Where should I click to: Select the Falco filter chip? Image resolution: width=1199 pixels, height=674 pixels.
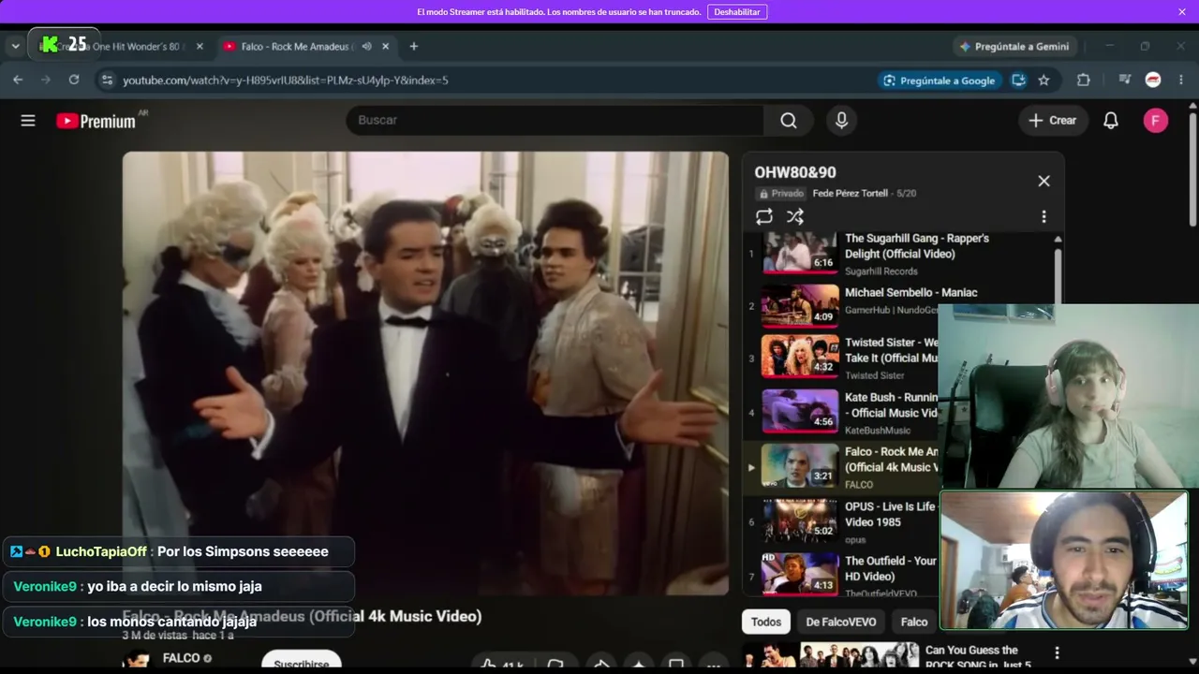(x=914, y=622)
